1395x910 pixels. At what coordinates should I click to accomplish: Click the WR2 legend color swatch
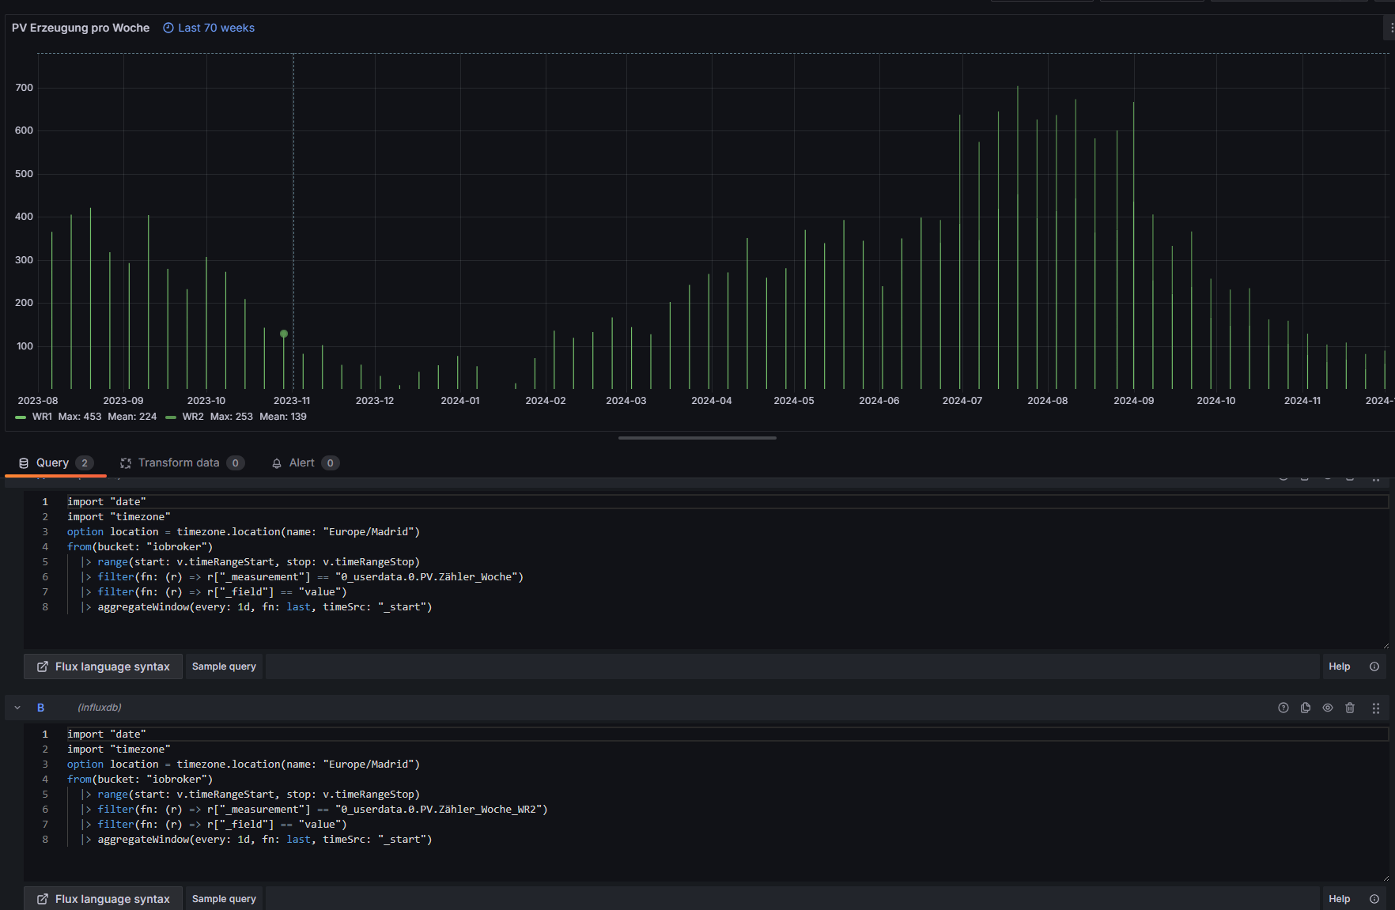(171, 417)
